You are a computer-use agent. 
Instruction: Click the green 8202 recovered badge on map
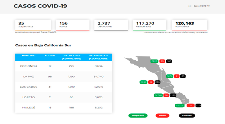point(154,61)
